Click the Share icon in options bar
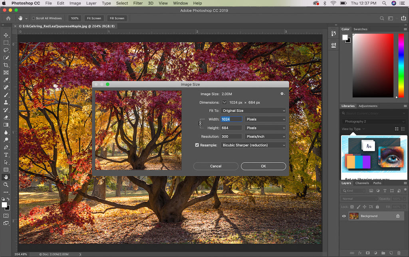409x257 pixels. [x=403, y=18]
